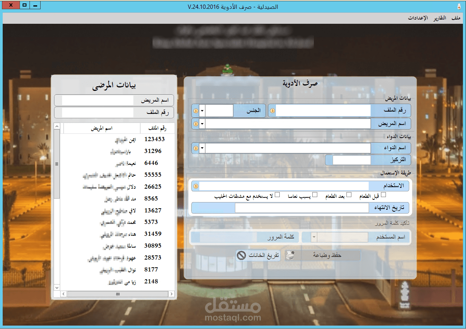Check the يسبب نعاسا option
This screenshot has width=466, height=329.
(315, 195)
